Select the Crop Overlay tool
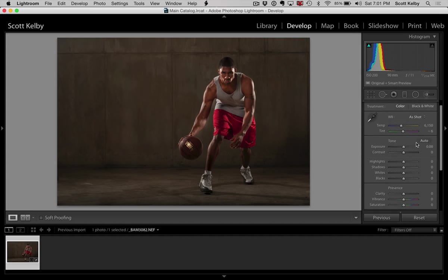448x280 pixels. tap(371, 94)
